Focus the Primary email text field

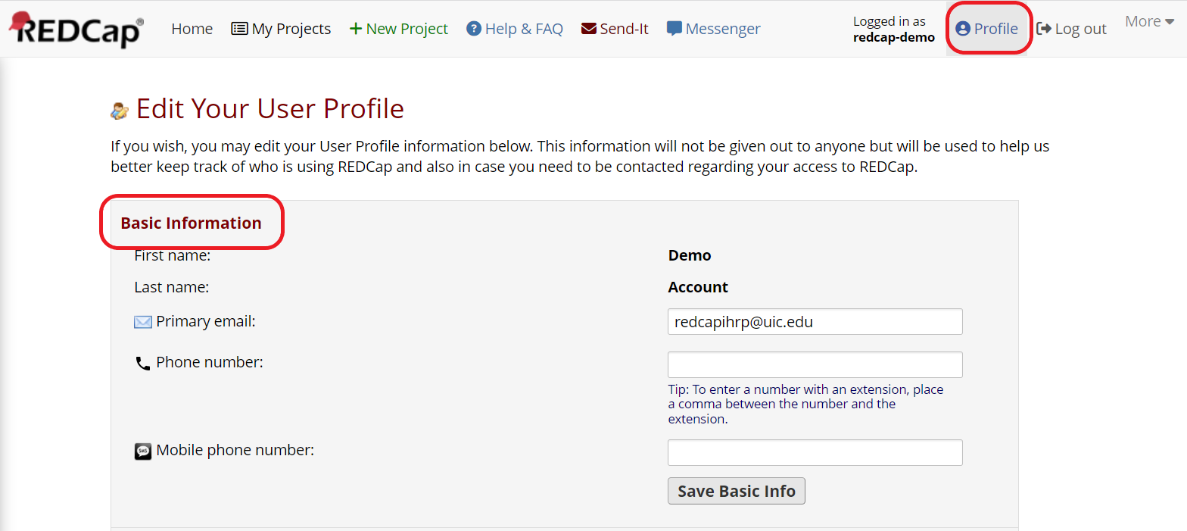(x=815, y=321)
